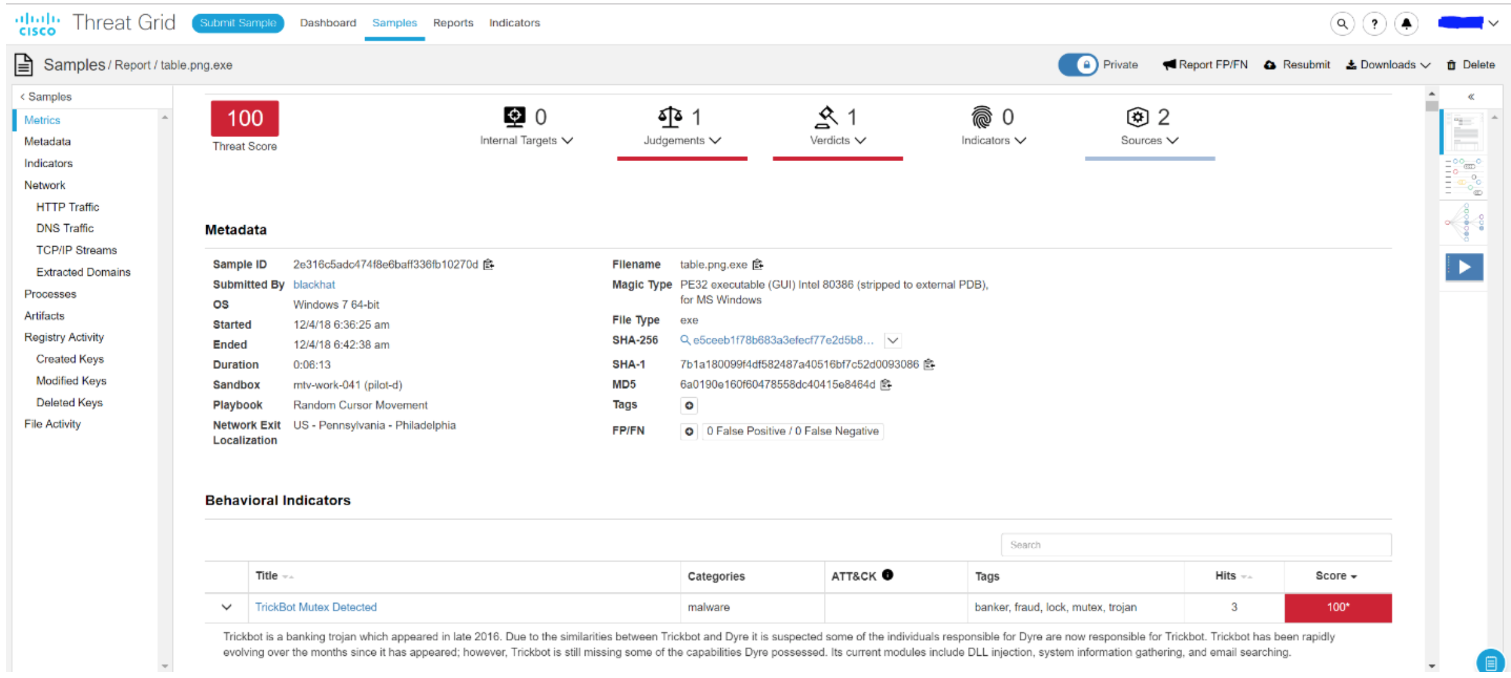Collapse the TrickBot Mutex Detected row

point(227,607)
